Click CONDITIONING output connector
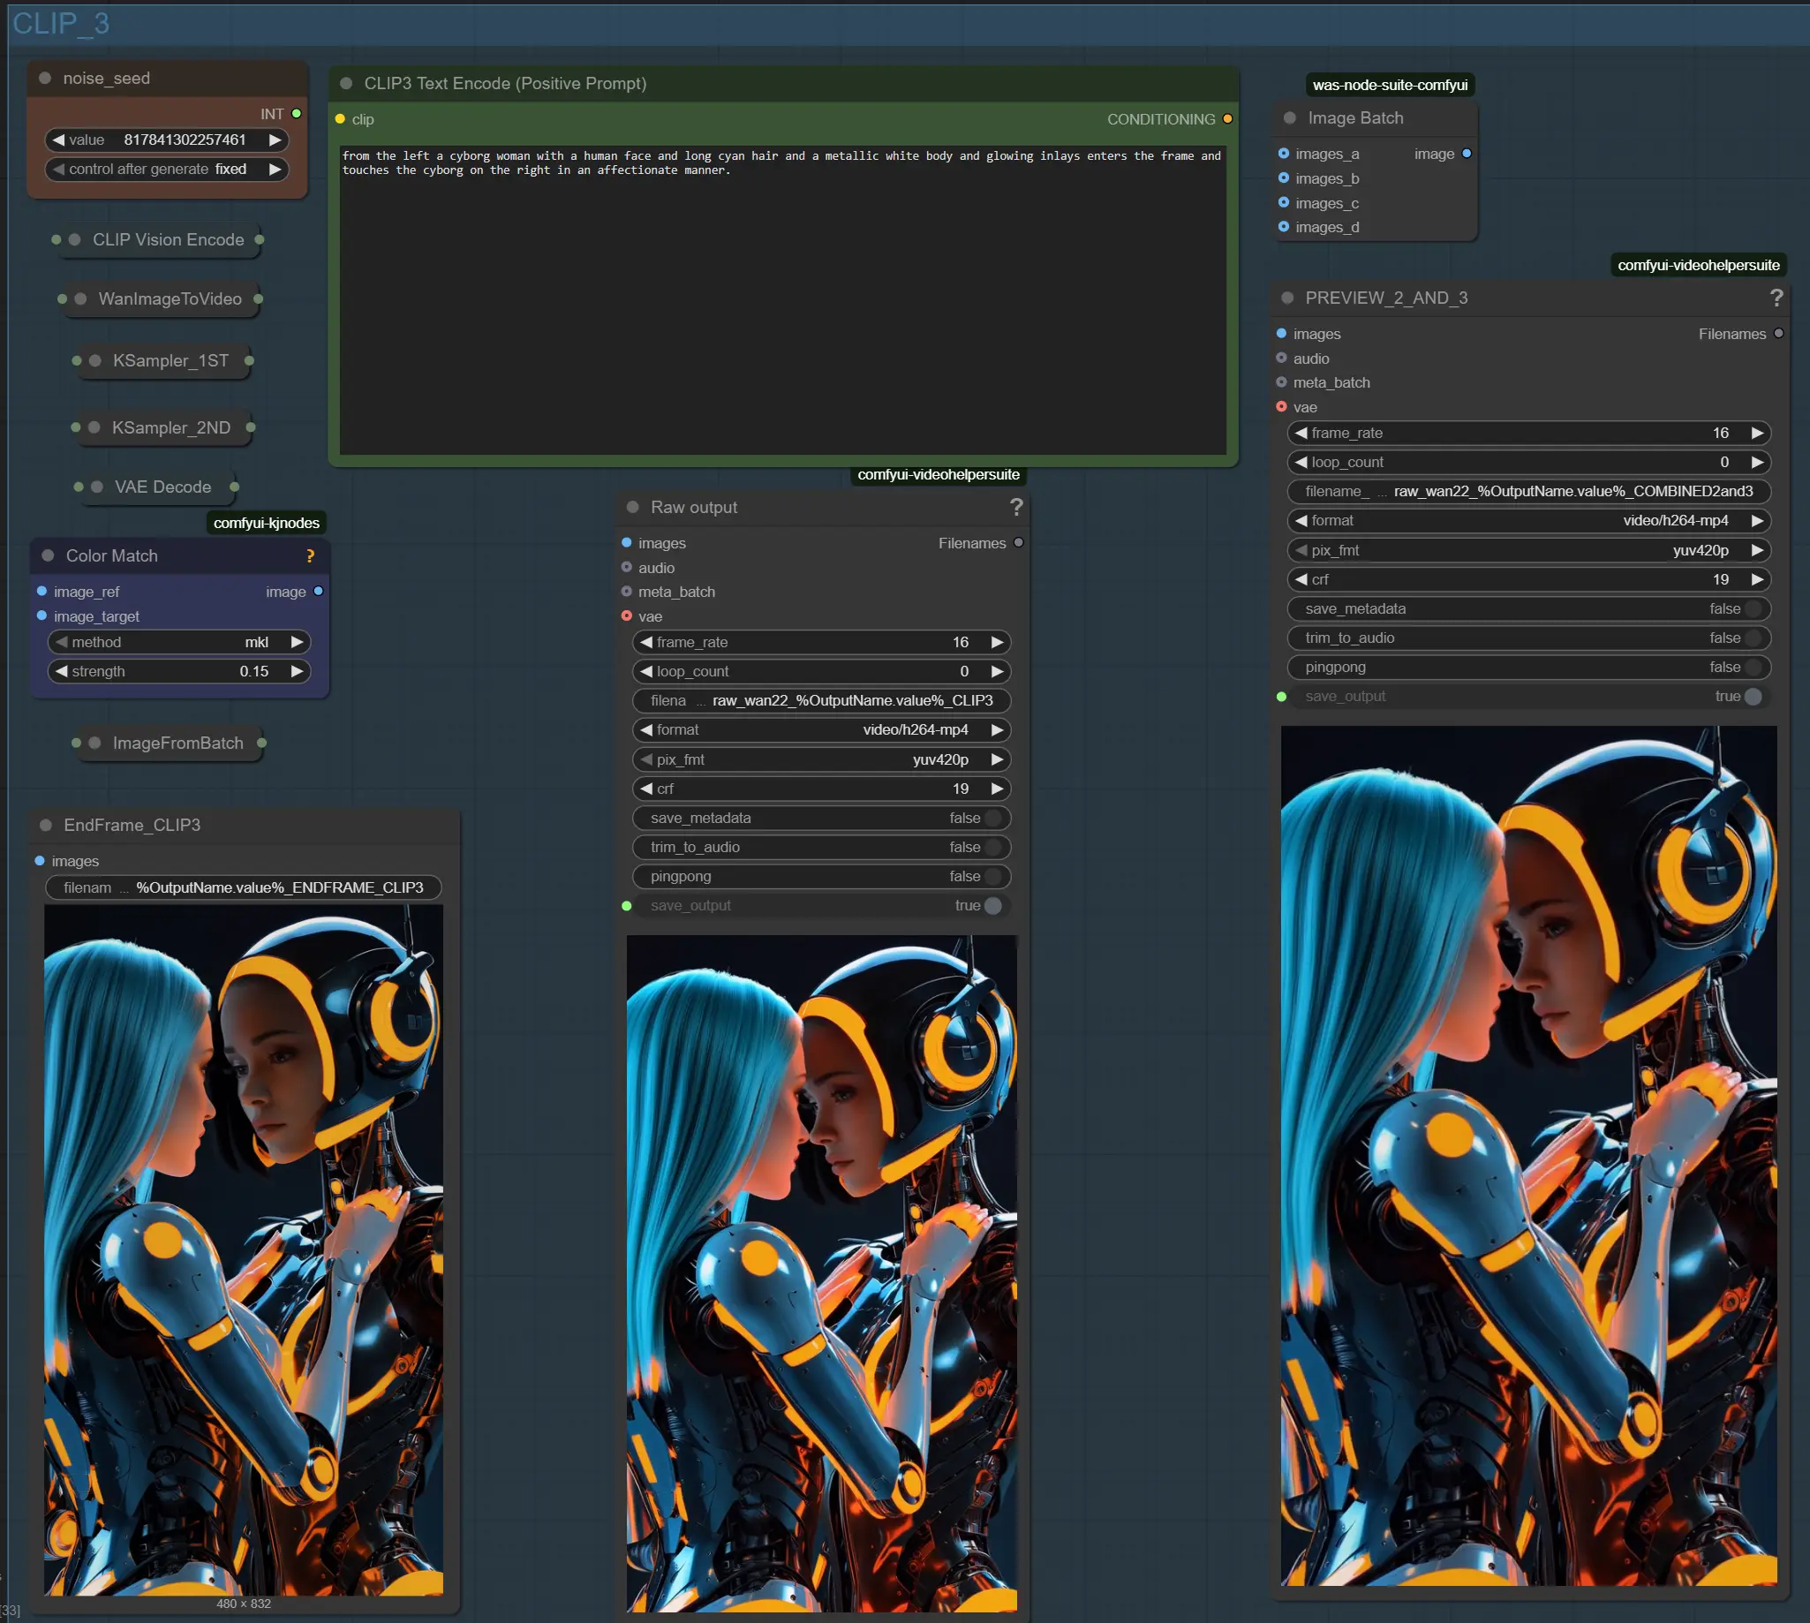This screenshot has width=1810, height=1623. 1227,119
